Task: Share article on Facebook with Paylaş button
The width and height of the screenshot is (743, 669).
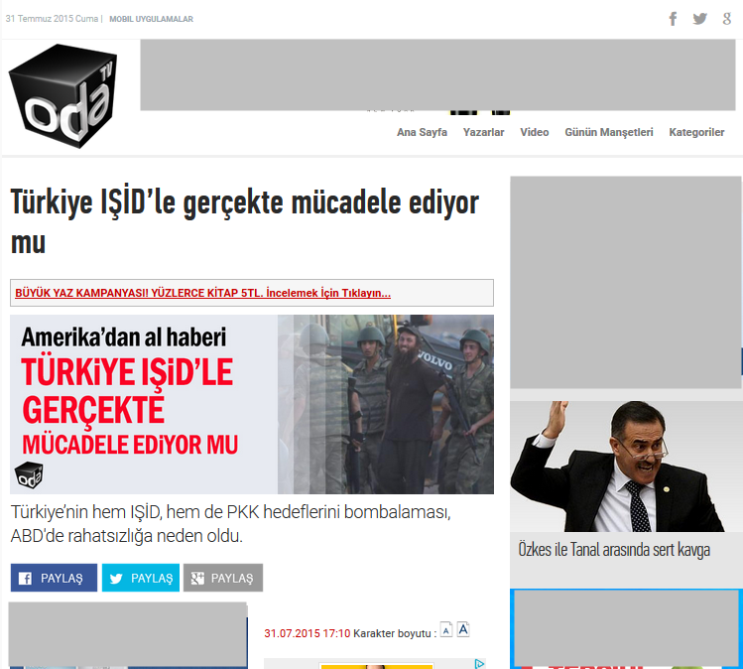Action: [54, 578]
